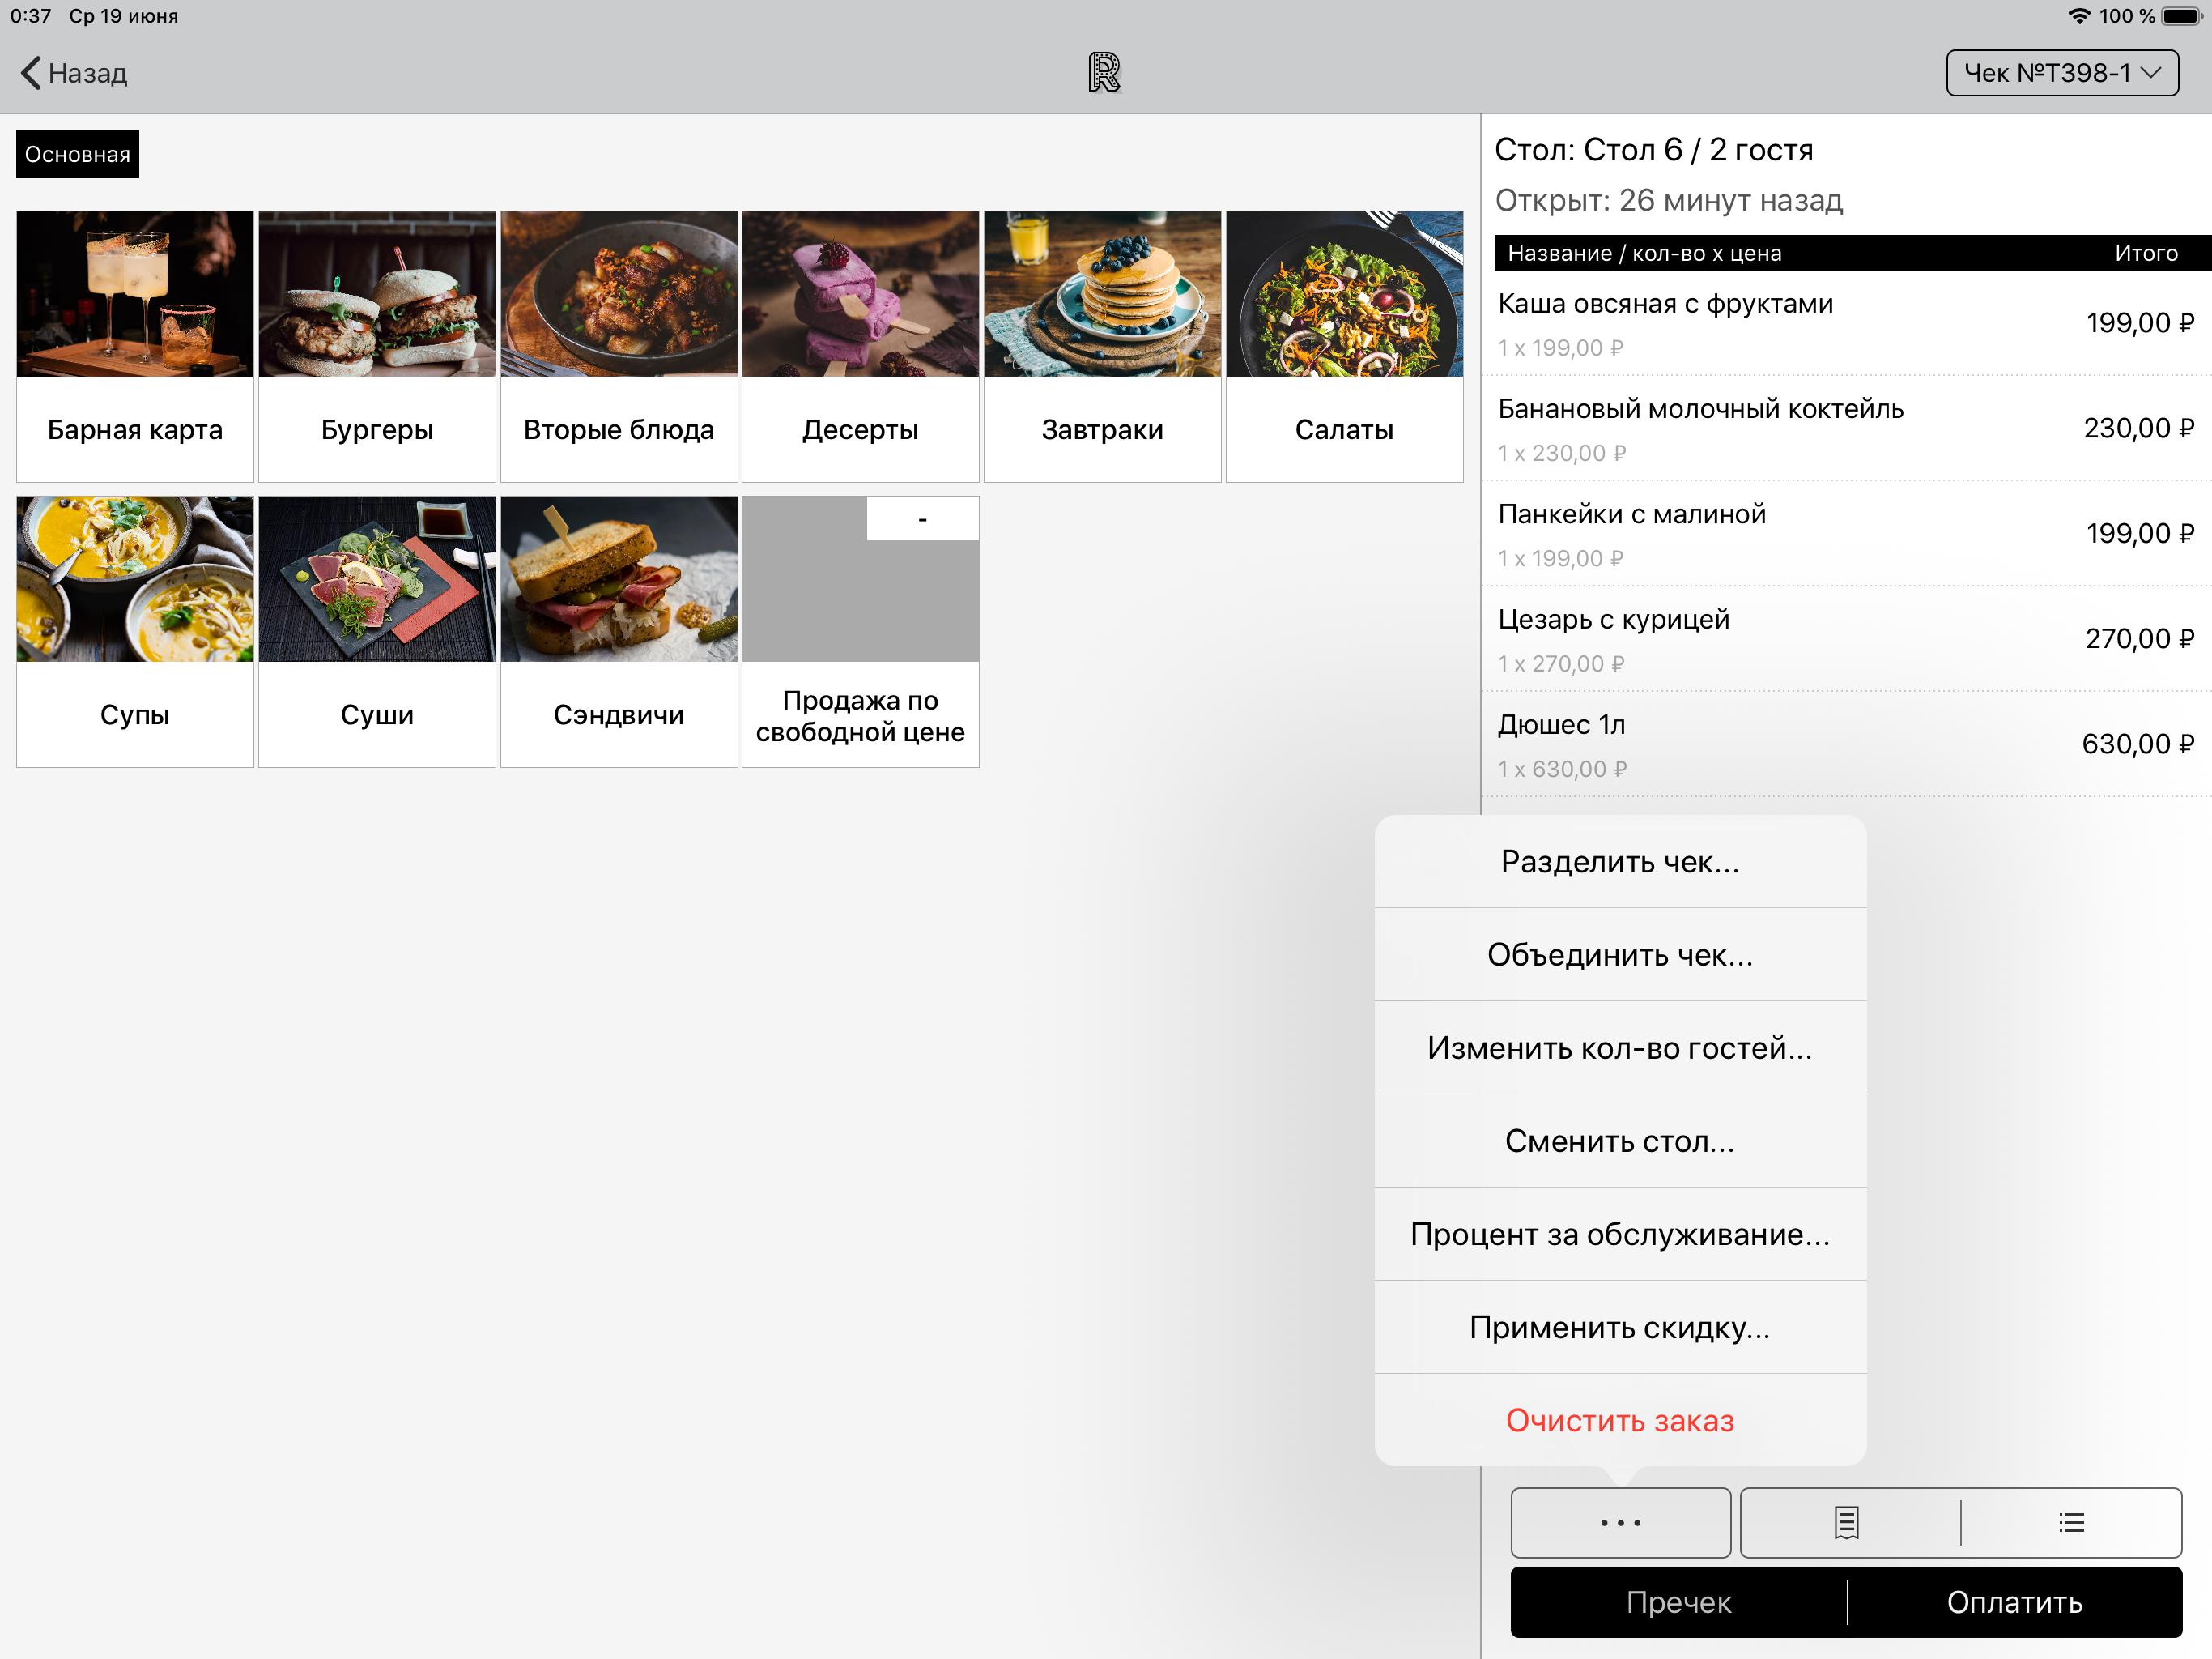Click red Очистить заказ option
Image resolution: width=2212 pixels, height=1659 pixels.
(x=1619, y=1420)
